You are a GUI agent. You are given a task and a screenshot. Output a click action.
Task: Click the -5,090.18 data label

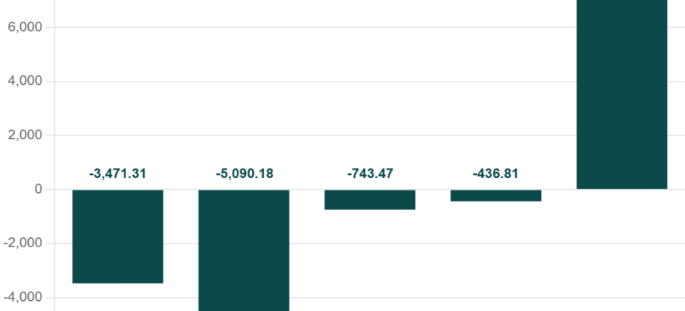(x=244, y=173)
